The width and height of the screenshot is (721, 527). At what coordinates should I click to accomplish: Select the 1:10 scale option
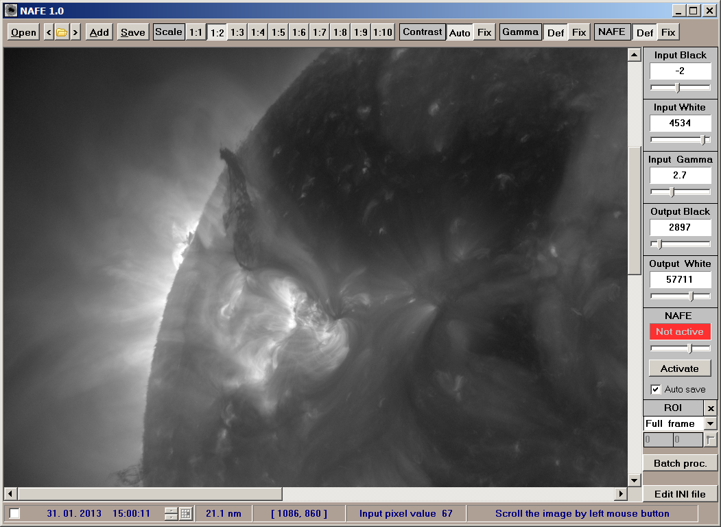(x=383, y=32)
